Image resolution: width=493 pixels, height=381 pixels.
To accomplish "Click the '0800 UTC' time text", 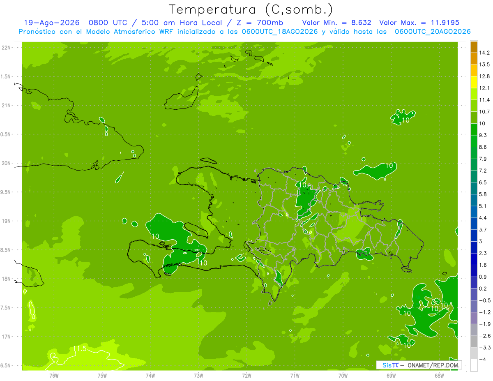I will (x=108, y=23).
